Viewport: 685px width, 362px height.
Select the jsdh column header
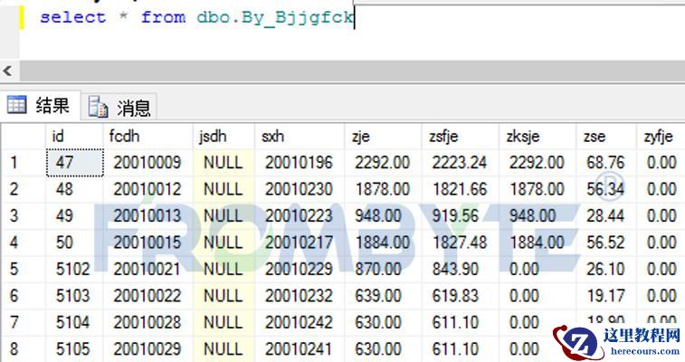224,137
